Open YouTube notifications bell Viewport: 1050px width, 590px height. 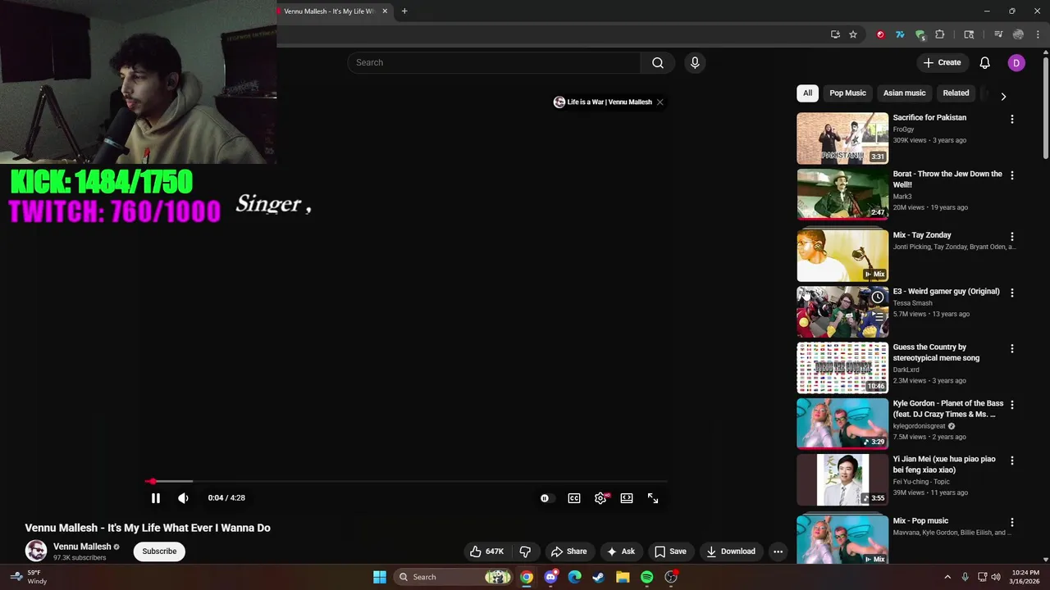(985, 62)
